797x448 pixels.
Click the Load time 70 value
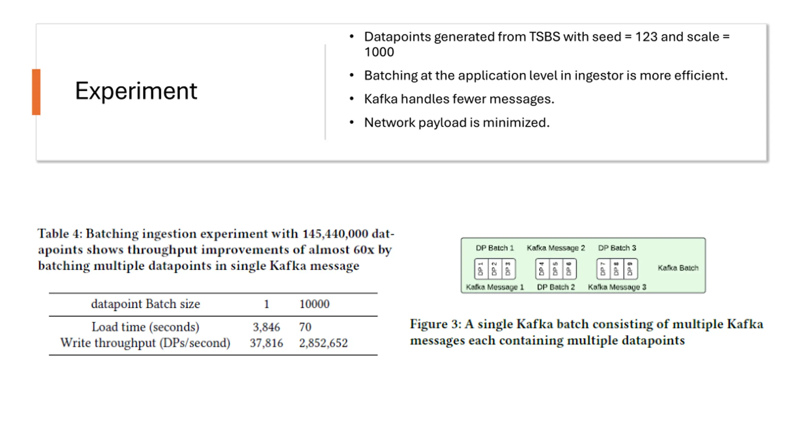coord(305,327)
